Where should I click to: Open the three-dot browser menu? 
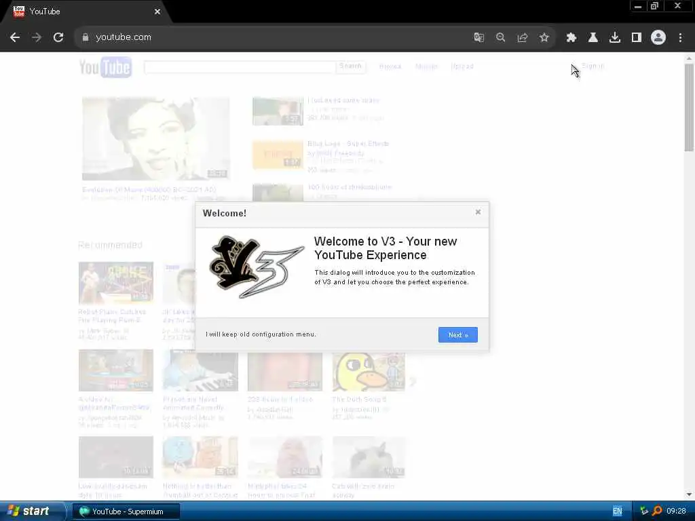click(x=680, y=38)
